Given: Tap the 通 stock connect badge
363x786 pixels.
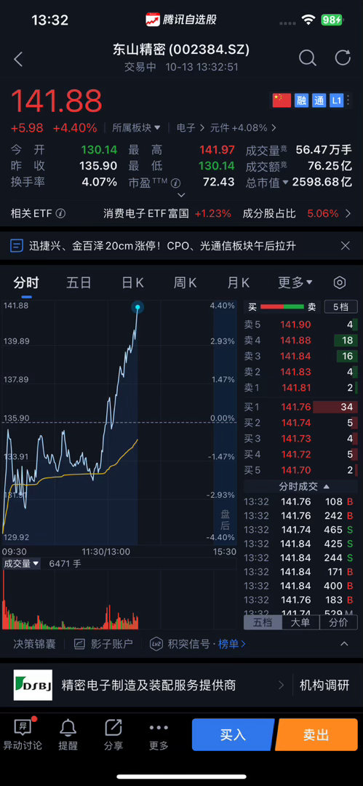Looking at the screenshot, I should (x=319, y=100).
